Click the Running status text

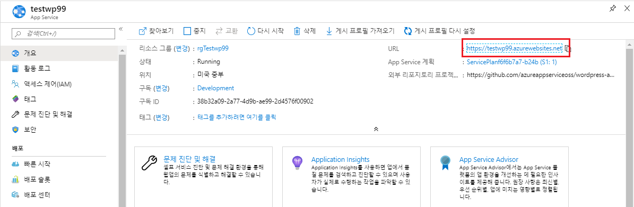pos(209,62)
